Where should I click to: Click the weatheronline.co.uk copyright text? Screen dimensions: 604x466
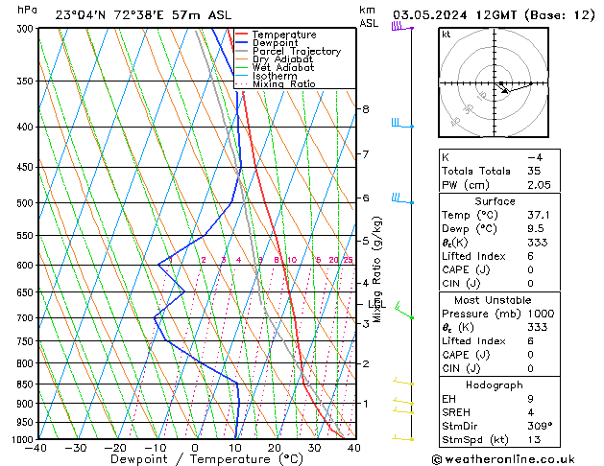[503, 459]
